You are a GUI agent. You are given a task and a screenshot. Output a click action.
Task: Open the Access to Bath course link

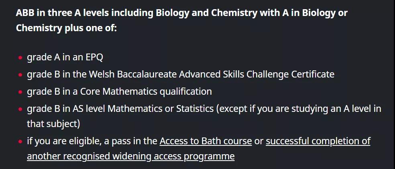pyautogui.click(x=206, y=141)
